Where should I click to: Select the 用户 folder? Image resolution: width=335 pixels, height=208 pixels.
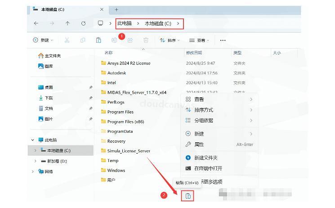pyautogui.click(x=108, y=180)
